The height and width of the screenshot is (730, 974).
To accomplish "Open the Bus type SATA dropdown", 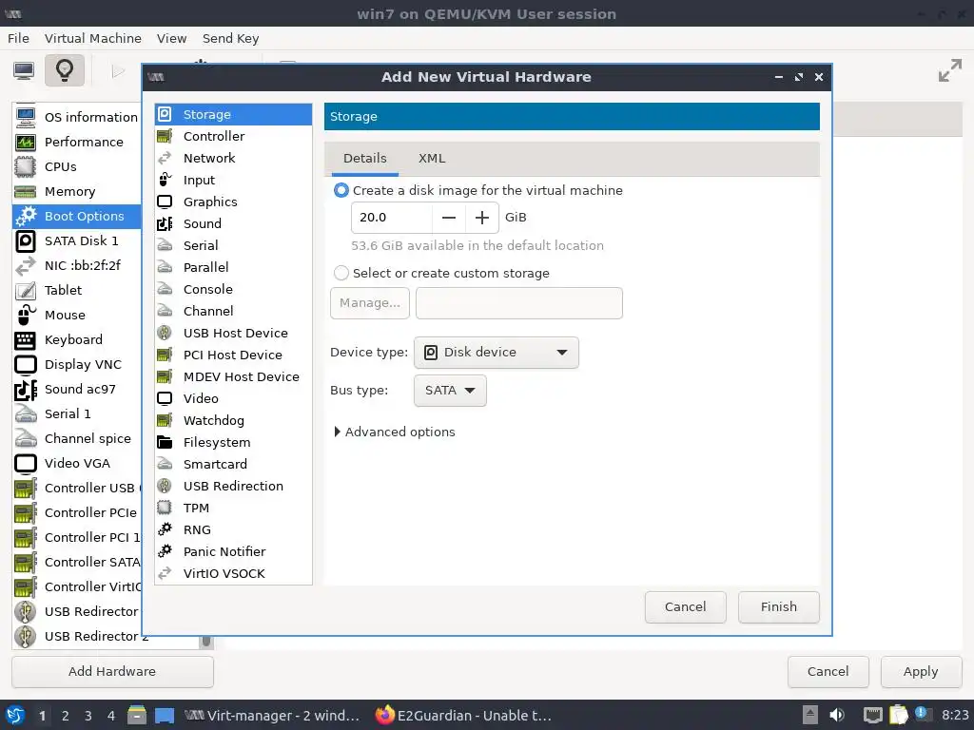I will 450,391.
